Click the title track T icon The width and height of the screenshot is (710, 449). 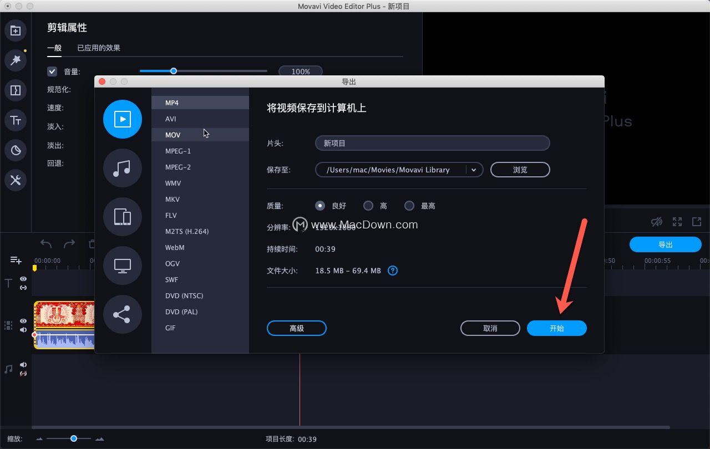pyautogui.click(x=8, y=283)
